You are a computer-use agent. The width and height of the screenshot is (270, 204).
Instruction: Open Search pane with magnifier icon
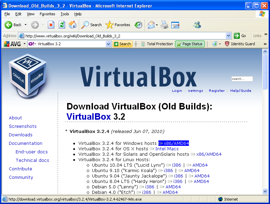click(x=91, y=25)
